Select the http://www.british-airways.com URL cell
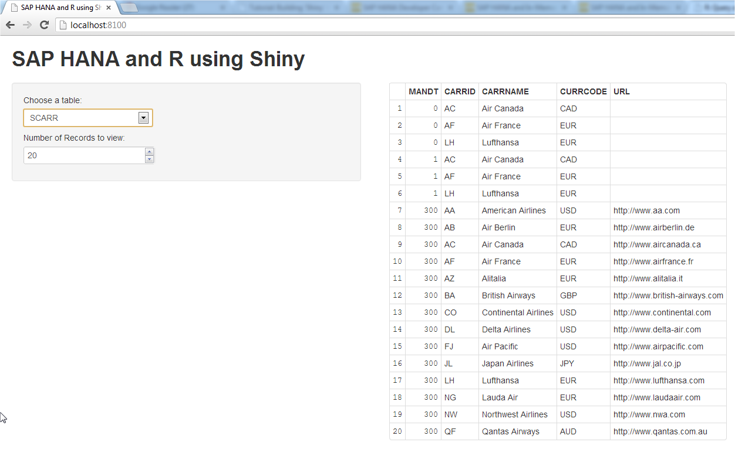Screen dimensions: 735x449 [x=668, y=295]
